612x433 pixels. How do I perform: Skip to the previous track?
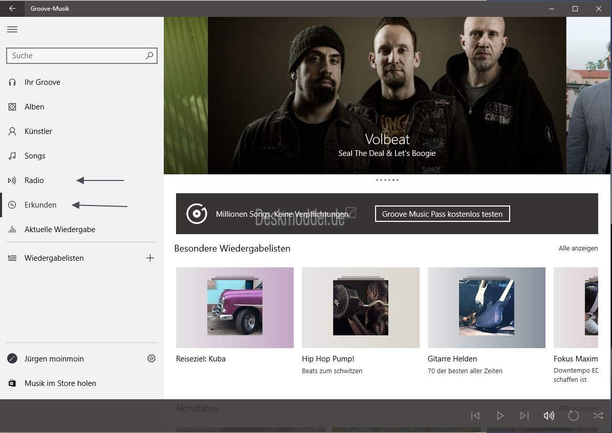(x=475, y=416)
